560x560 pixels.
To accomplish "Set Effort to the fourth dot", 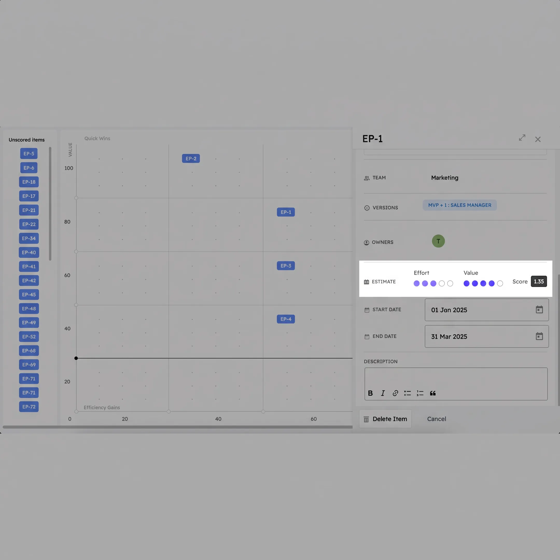I will point(442,283).
